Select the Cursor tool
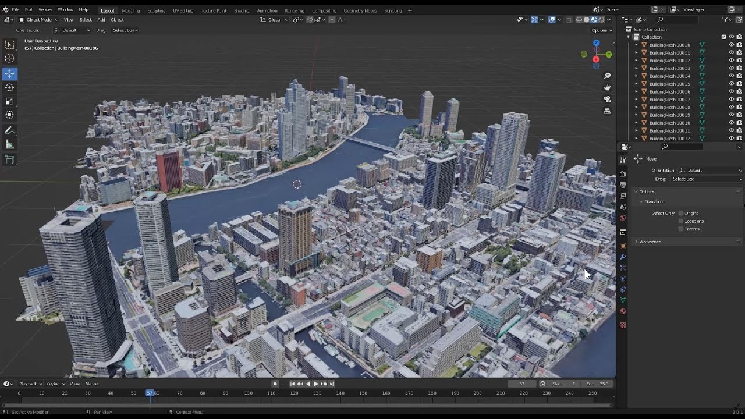The height and width of the screenshot is (419, 745). click(x=9, y=58)
